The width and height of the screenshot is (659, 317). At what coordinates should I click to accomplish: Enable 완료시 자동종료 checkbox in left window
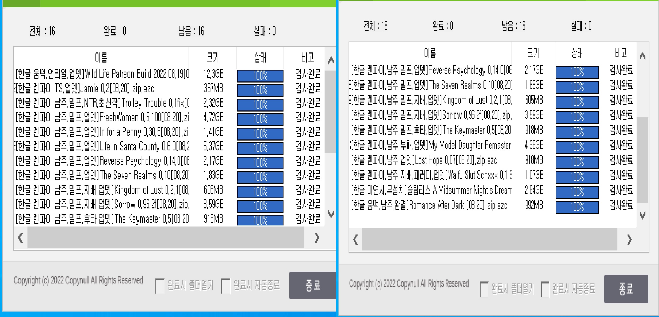point(225,286)
